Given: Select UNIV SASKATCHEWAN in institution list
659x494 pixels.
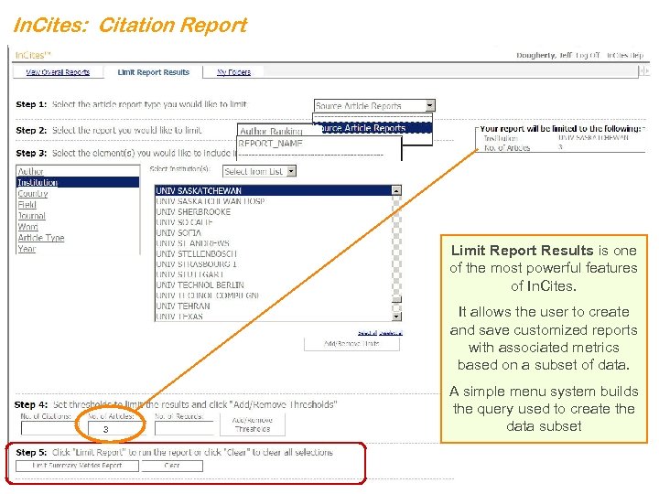Looking at the screenshot, I should 273,190.
